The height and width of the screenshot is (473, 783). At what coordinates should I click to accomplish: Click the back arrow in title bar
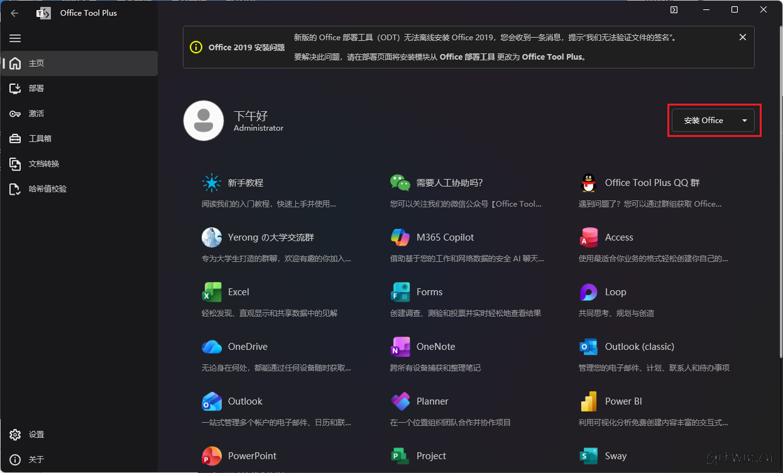14,13
